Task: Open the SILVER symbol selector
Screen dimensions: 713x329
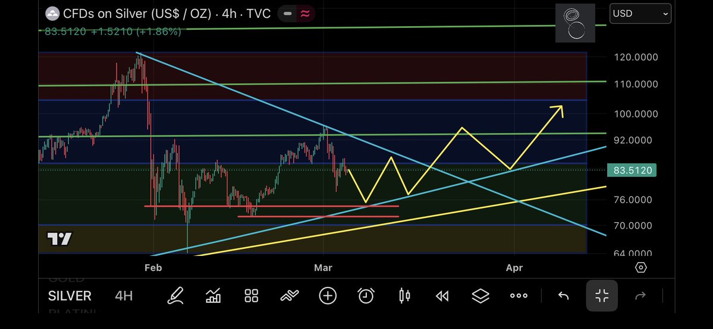Action: click(x=70, y=296)
